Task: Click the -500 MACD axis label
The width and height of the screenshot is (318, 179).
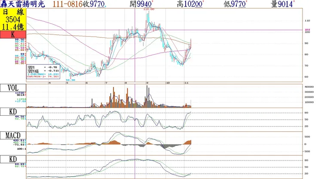Action: [307, 151]
